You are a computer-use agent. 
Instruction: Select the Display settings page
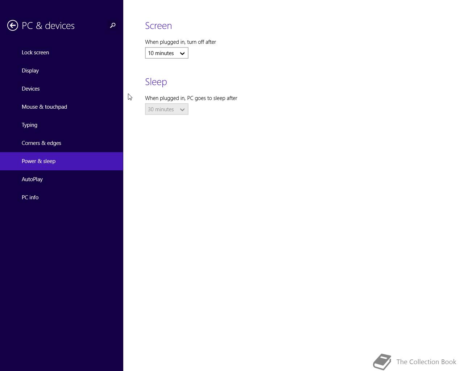point(62,71)
